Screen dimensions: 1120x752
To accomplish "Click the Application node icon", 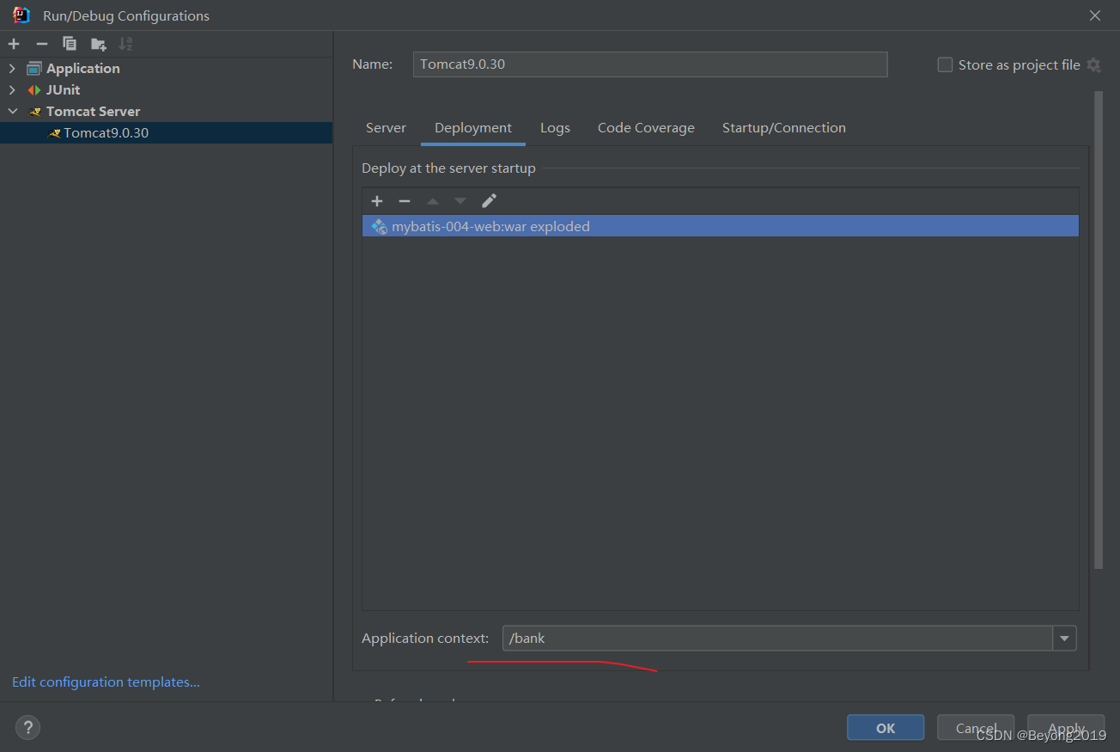I will (34, 69).
